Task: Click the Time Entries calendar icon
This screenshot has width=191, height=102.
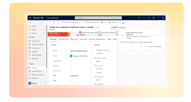Action: pyautogui.click(x=30, y=48)
